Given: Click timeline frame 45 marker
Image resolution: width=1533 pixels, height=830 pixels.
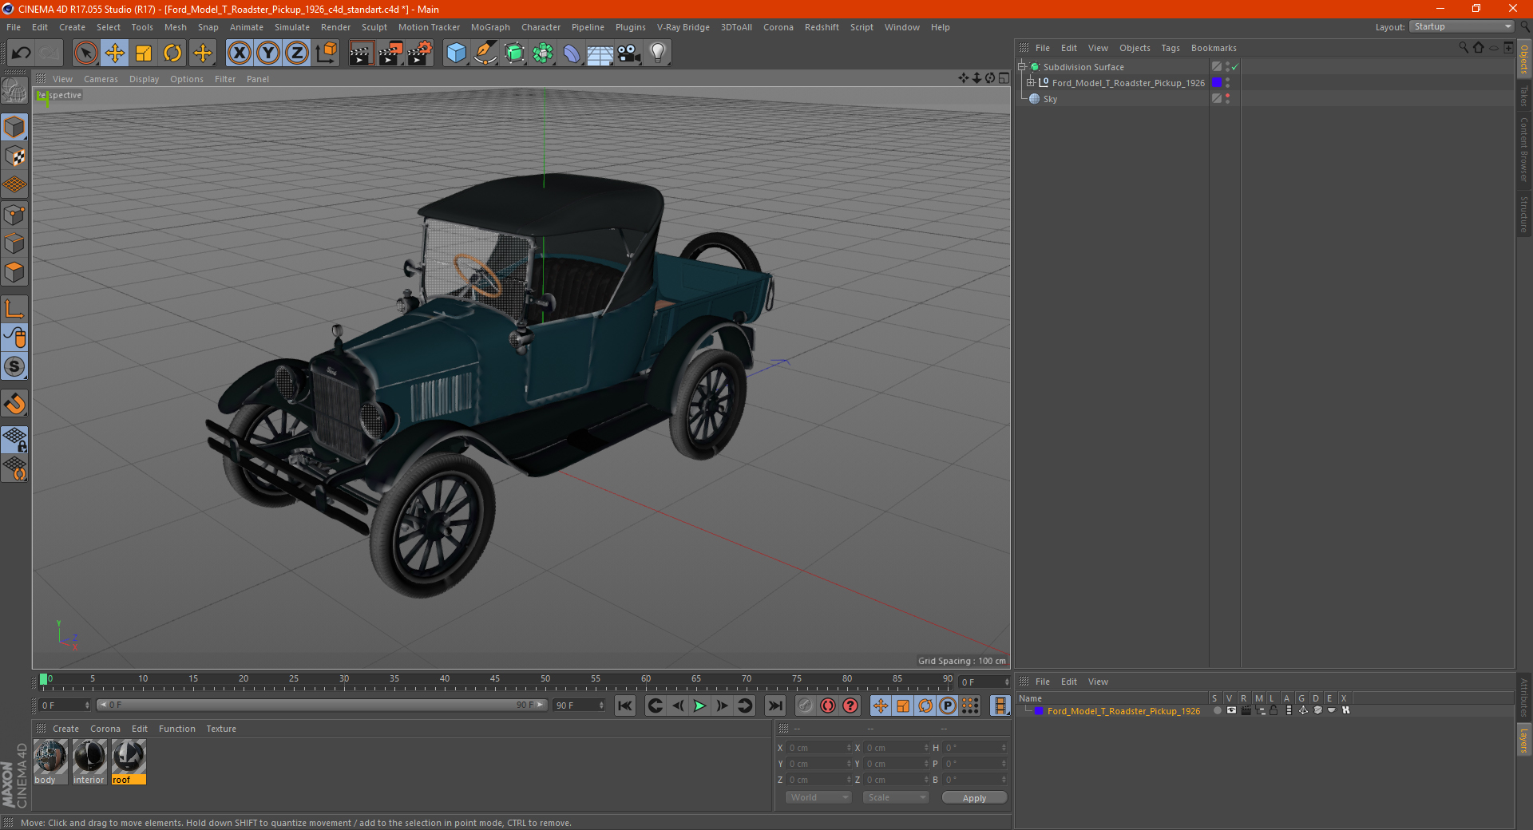Looking at the screenshot, I should click(x=495, y=679).
